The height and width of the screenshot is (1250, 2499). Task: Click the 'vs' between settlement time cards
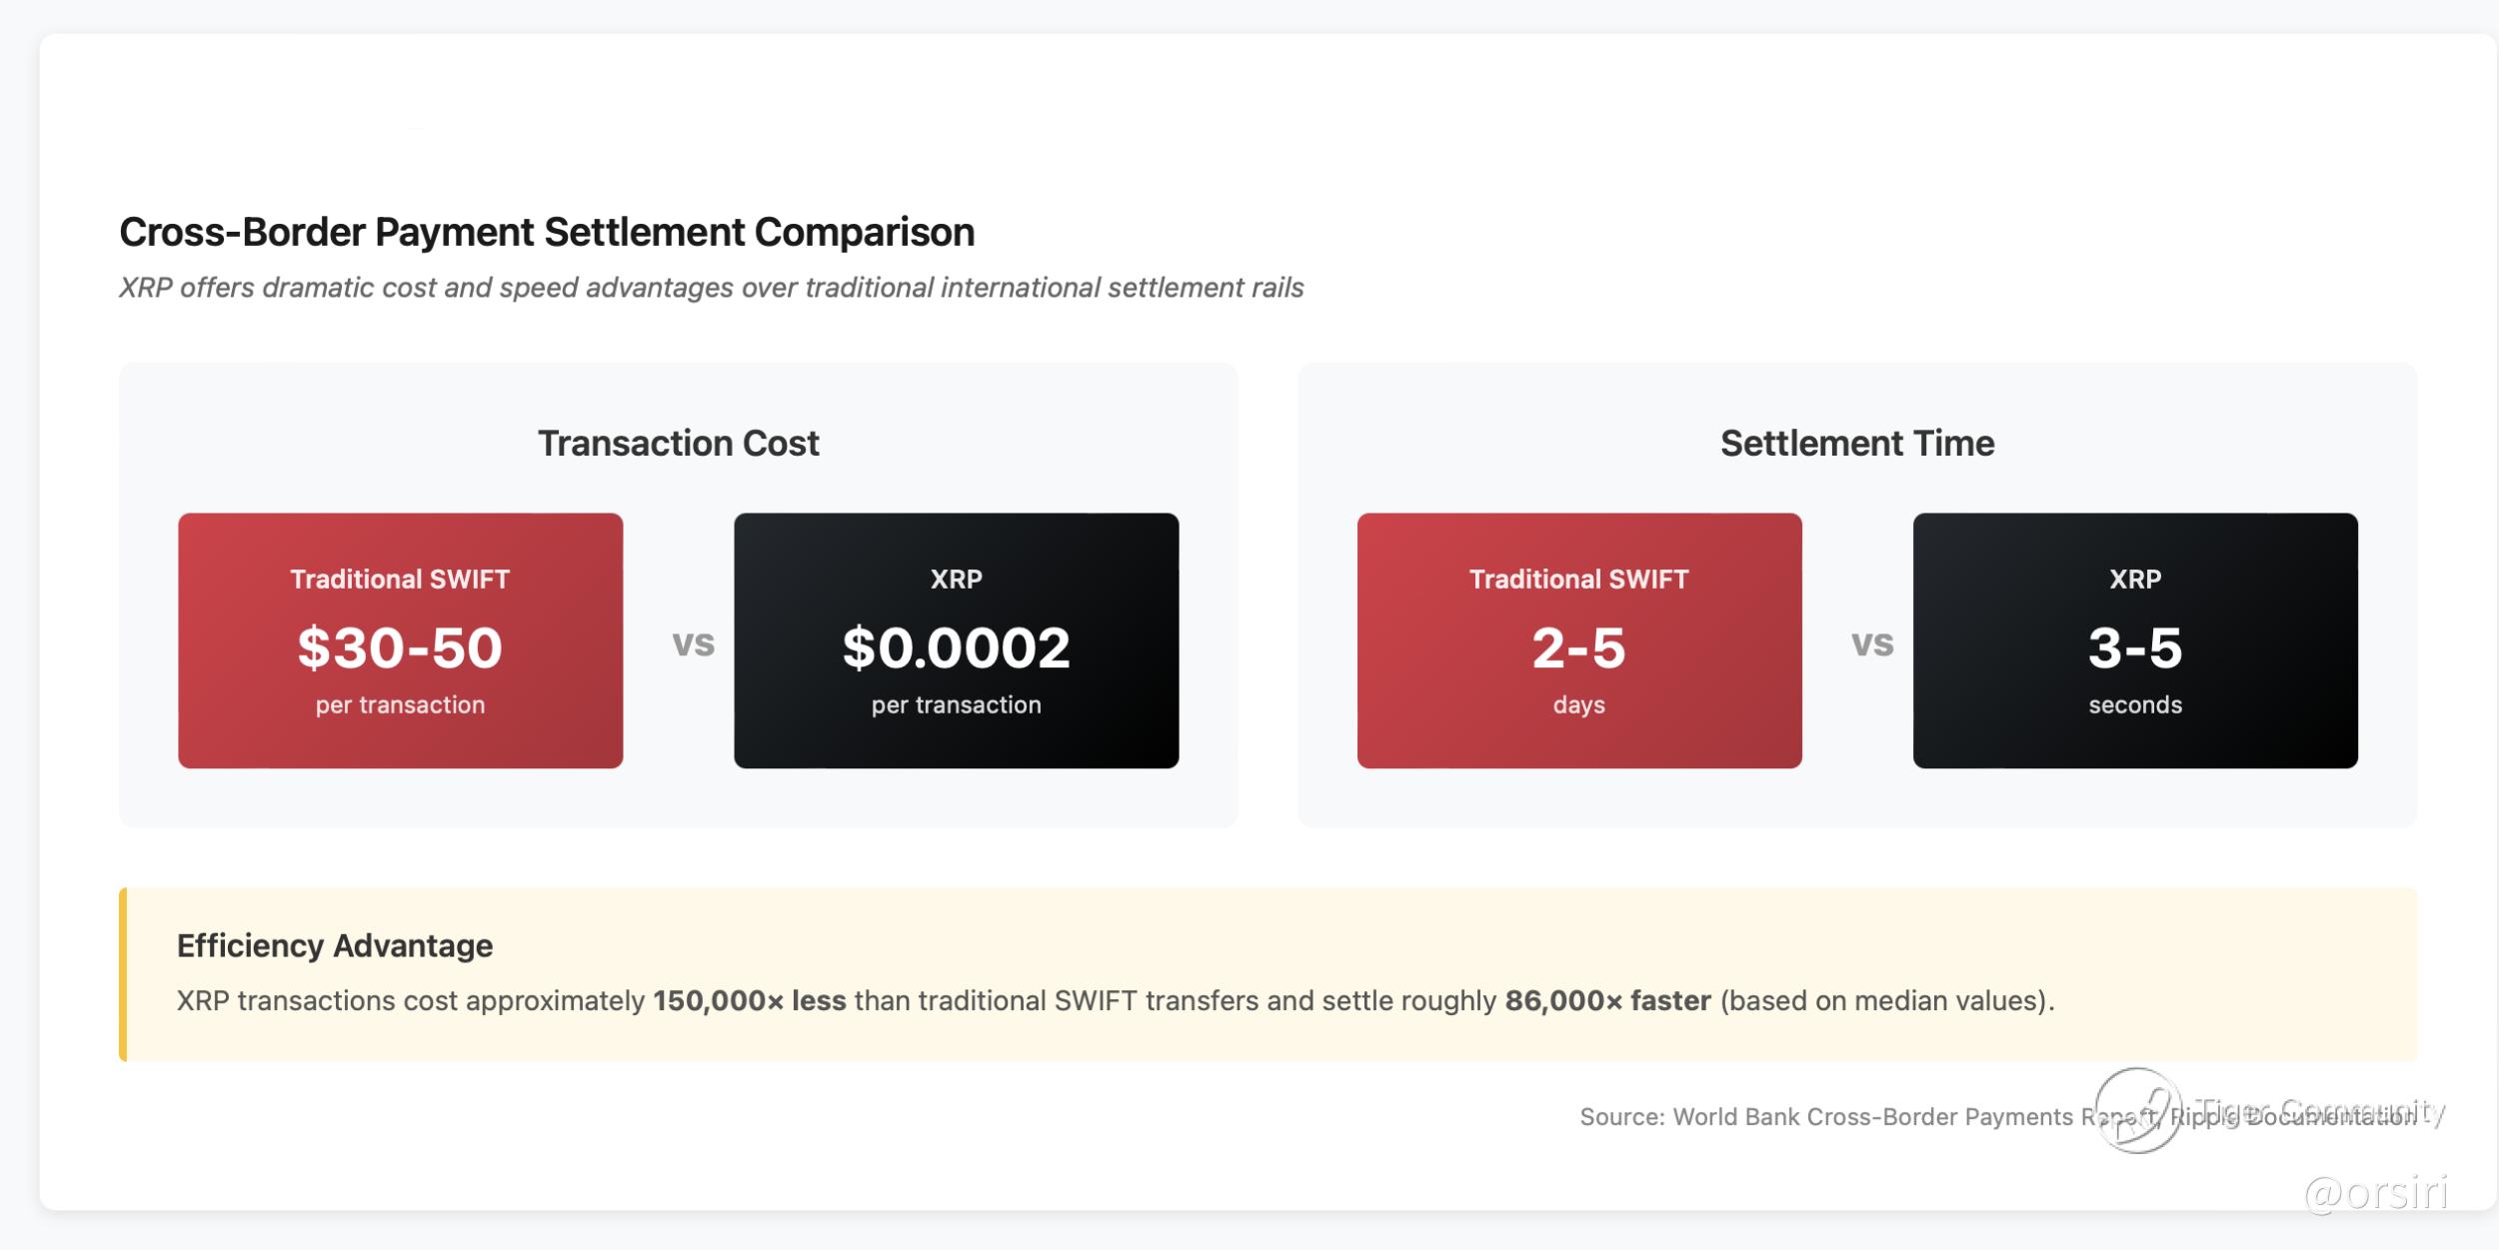point(1871,642)
